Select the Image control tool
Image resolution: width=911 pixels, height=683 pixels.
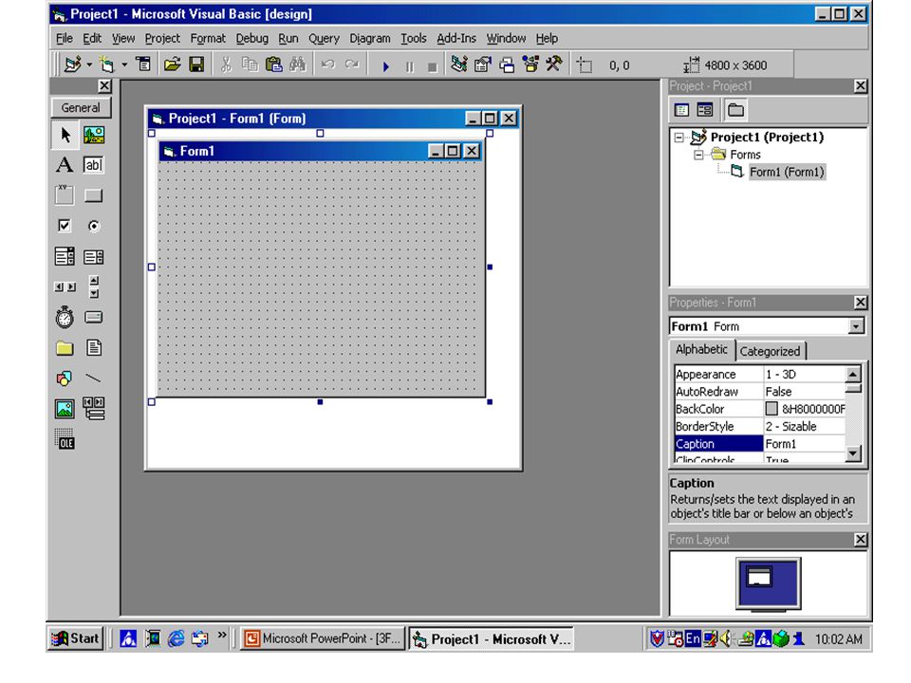coord(65,409)
